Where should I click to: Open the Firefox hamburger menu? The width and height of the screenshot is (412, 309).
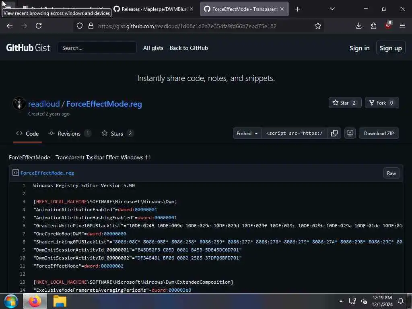(402, 26)
